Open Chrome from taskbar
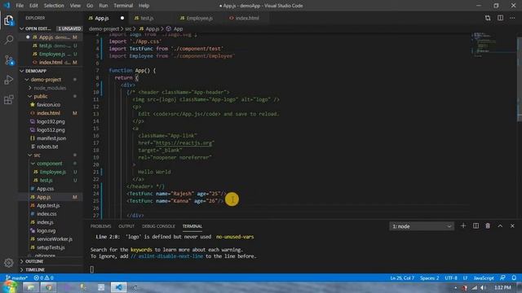Screen dimensions: 522x293 48,287
